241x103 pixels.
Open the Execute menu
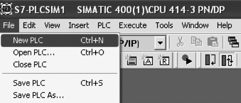point(133,25)
